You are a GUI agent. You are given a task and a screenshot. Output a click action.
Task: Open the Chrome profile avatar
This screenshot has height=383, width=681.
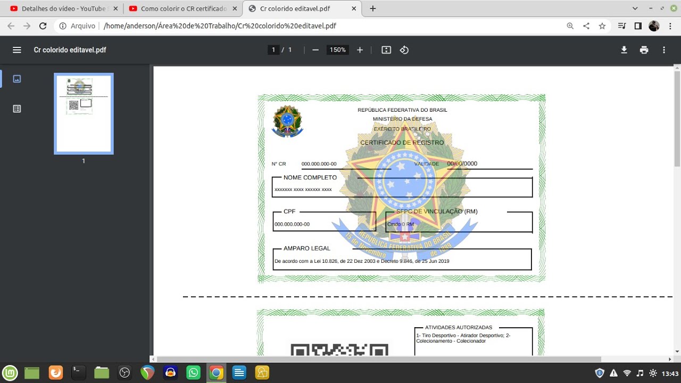(654, 26)
